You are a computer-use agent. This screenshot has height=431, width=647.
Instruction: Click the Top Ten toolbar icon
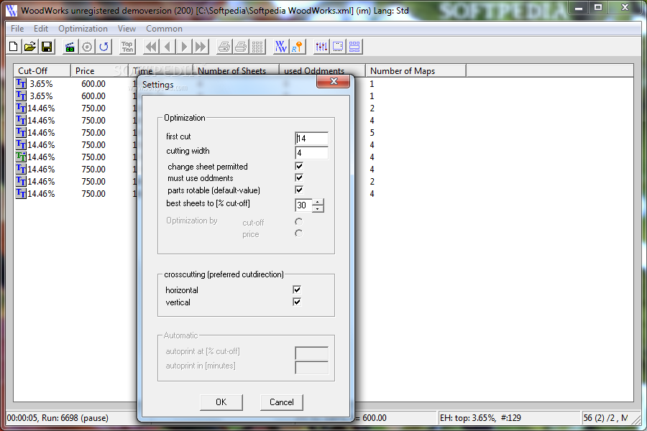tap(127, 47)
